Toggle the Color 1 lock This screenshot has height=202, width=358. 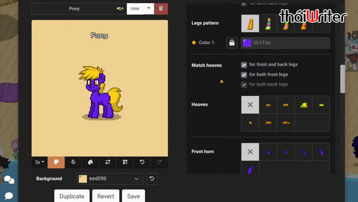tap(232, 43)
